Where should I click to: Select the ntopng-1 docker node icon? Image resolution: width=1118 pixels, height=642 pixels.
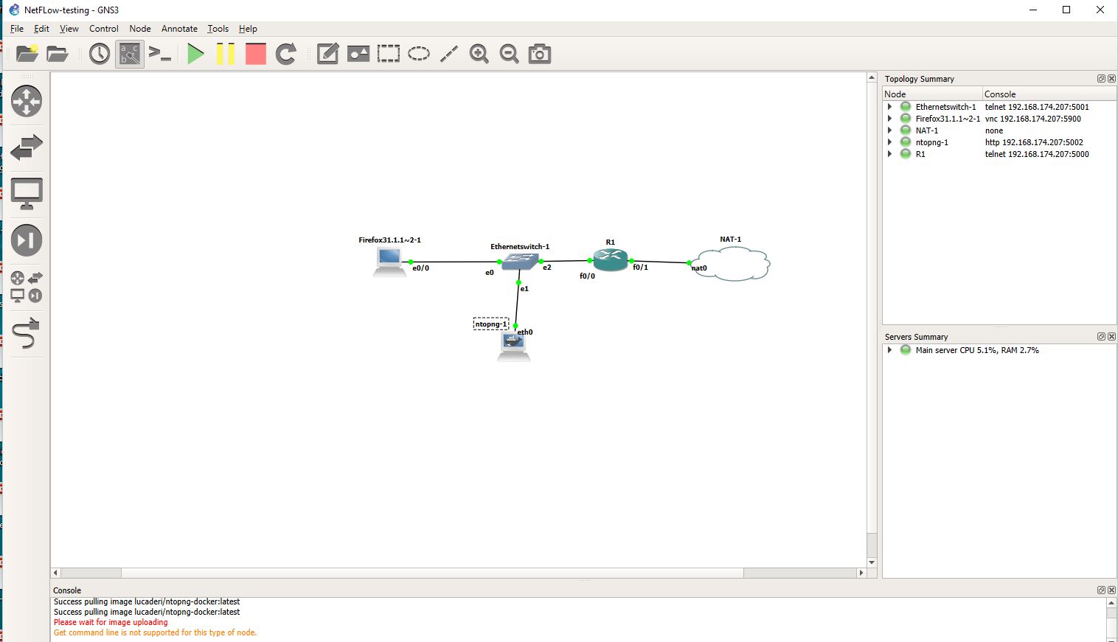513,346
